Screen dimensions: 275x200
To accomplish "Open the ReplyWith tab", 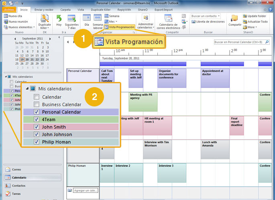I will click(124, 10).
